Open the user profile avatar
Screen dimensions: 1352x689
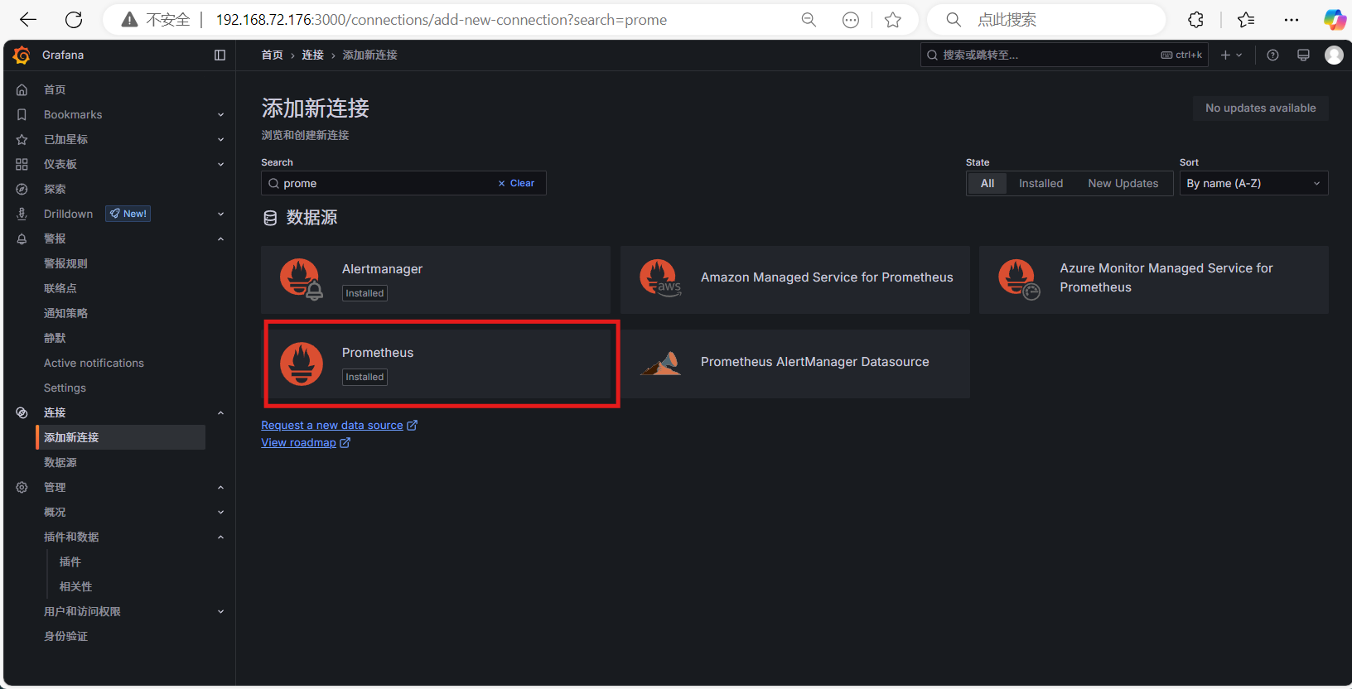(x=1334, y=55)
